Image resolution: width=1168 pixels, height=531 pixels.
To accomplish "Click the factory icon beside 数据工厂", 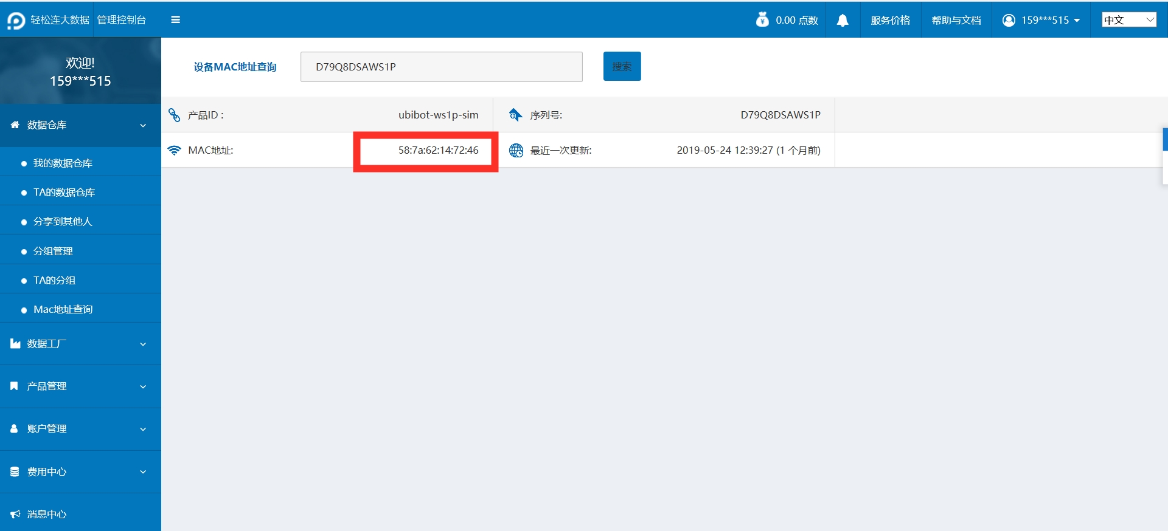I will point(15,343).
